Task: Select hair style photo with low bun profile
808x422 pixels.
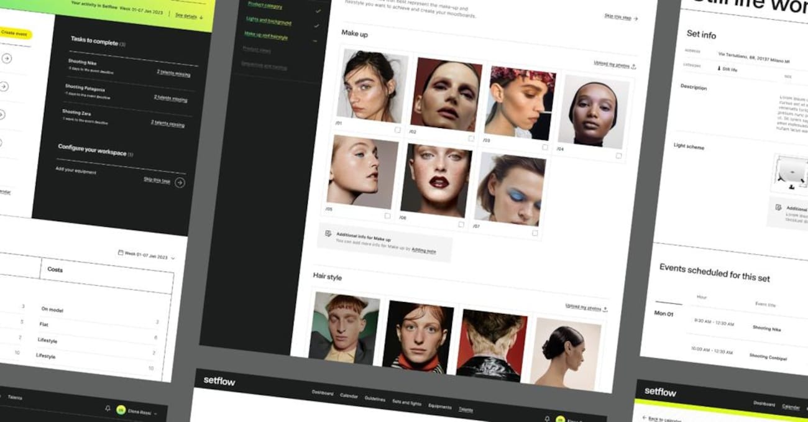Action: pos(565,354)
